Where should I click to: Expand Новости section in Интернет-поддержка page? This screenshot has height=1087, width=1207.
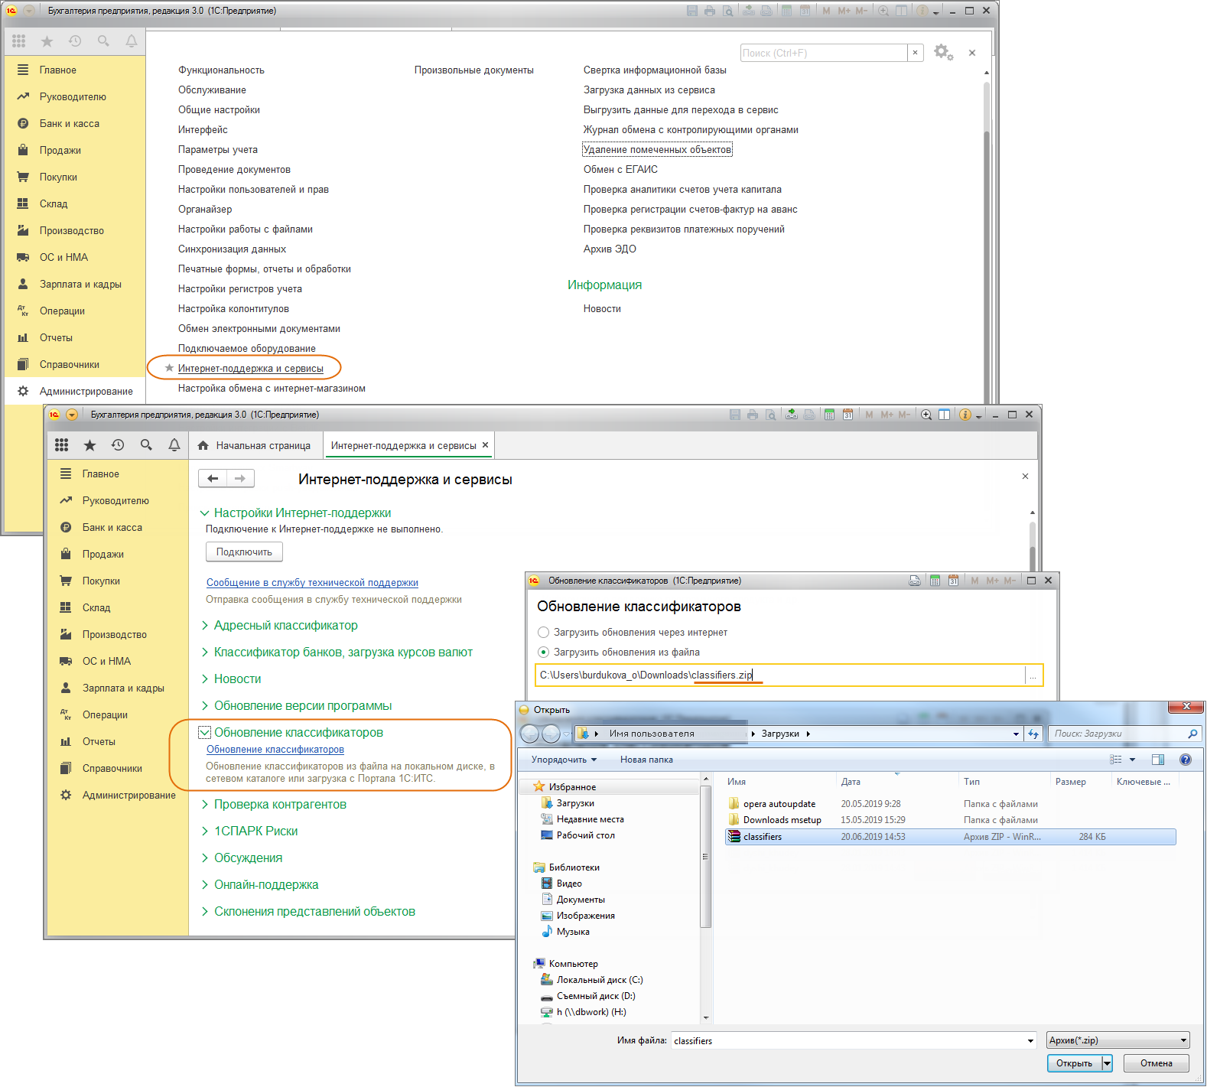pos(204,679)
